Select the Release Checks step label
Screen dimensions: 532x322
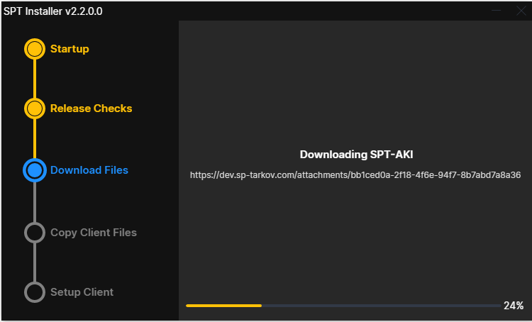[91, 109]
